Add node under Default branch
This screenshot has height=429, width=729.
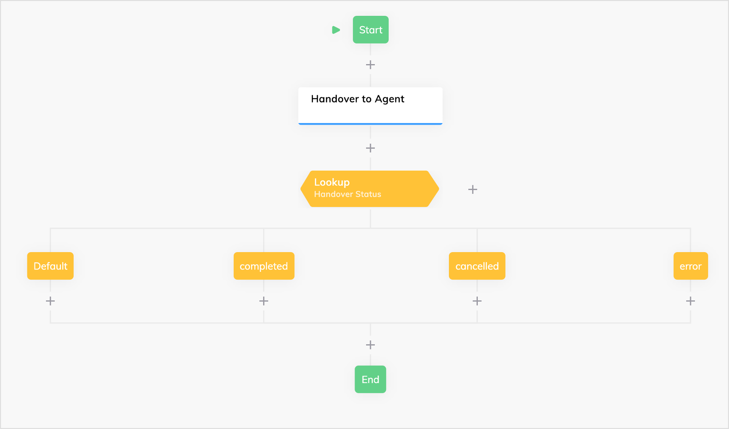(x=50, y=301)
